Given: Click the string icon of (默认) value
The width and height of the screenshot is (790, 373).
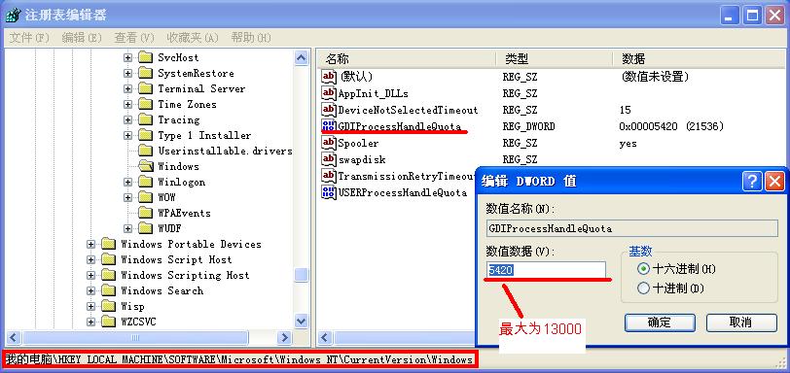Looking at the screenshot, I should [x=329, y=77].
